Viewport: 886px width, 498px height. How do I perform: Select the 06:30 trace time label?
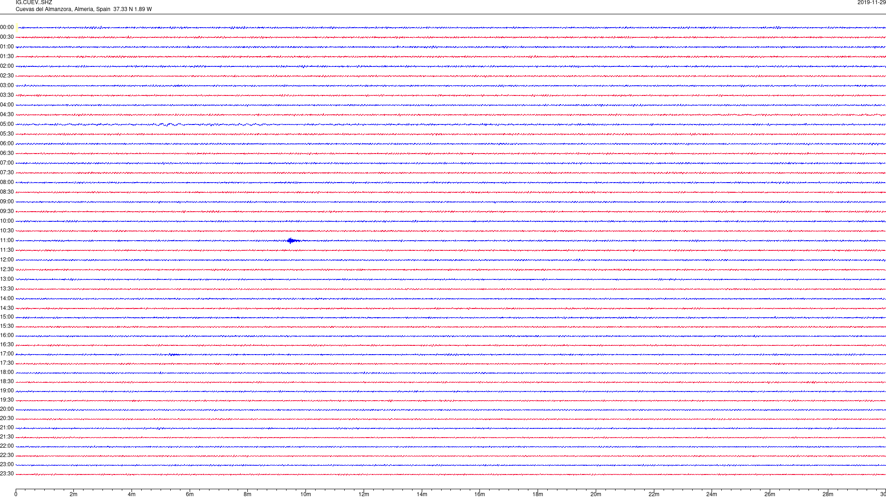click(x=7, y=154)
